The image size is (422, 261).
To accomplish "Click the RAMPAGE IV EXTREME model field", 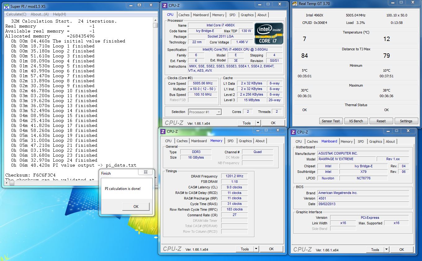I will 346,159.
